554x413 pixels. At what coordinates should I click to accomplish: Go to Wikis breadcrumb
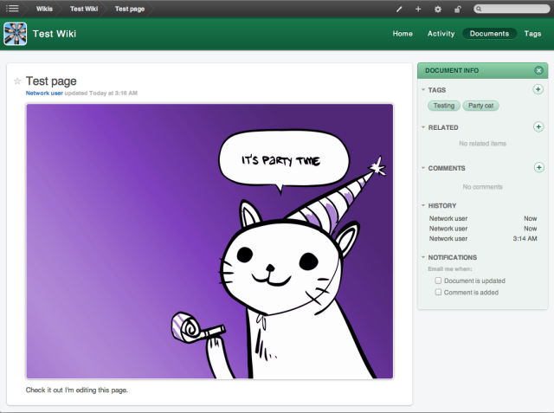tap(44, 9)
